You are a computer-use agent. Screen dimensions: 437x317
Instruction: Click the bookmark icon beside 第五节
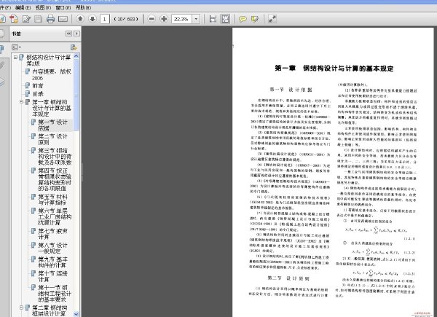click(x=34, y=197)
